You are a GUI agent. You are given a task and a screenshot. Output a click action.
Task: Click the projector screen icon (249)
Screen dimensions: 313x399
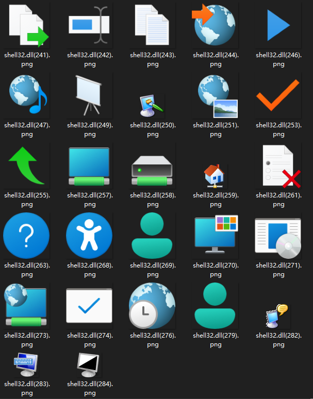pos(89,95)
